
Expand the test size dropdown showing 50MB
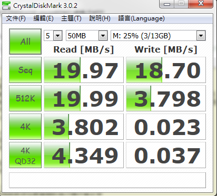(103, 36)
